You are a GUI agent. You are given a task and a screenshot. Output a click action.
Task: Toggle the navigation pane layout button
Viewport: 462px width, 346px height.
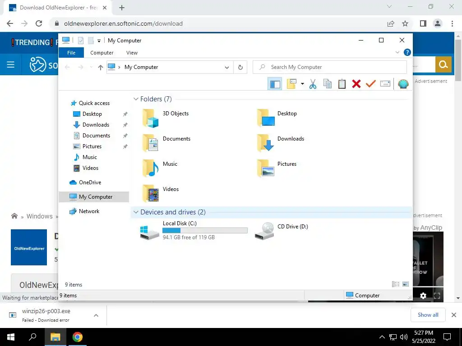click(x=275, y=84)
